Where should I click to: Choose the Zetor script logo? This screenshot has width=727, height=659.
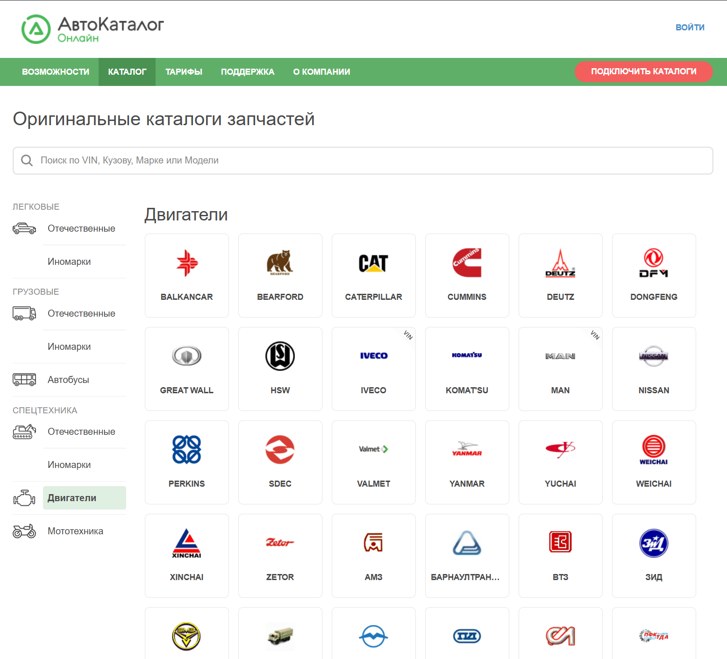[280, 543]
